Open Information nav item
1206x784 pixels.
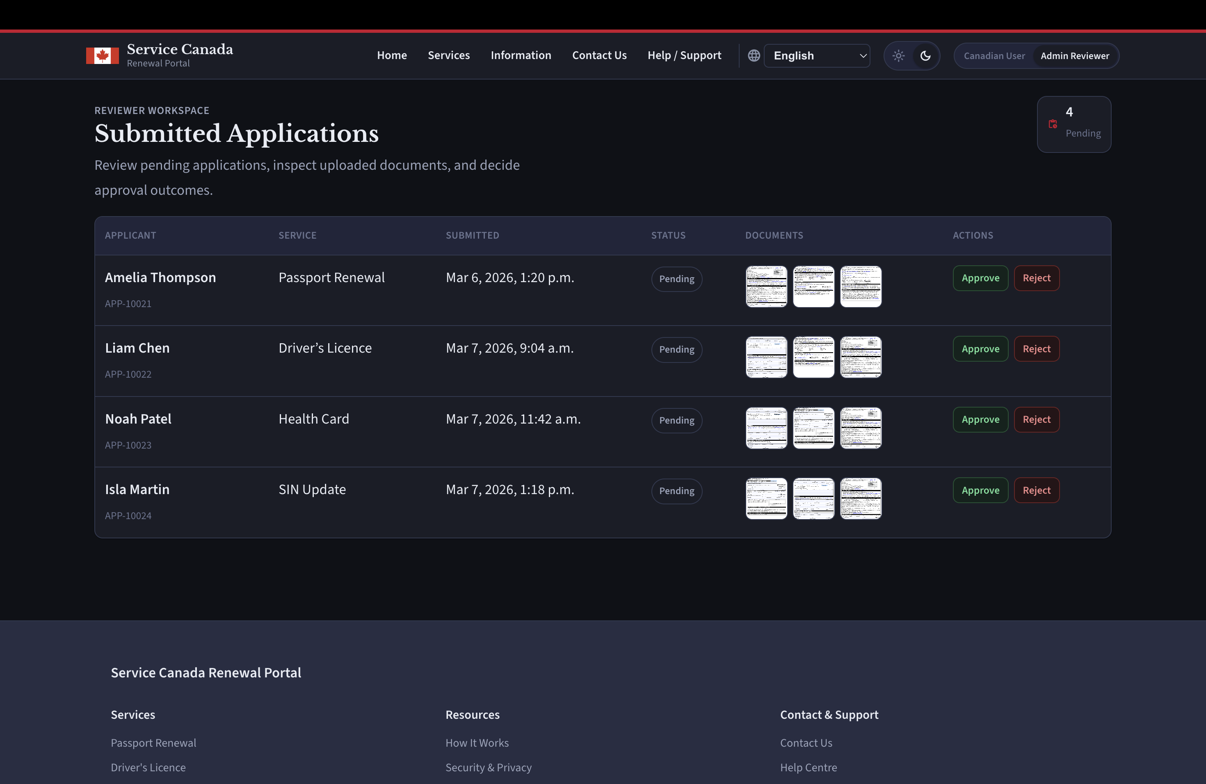pos(521,55)
